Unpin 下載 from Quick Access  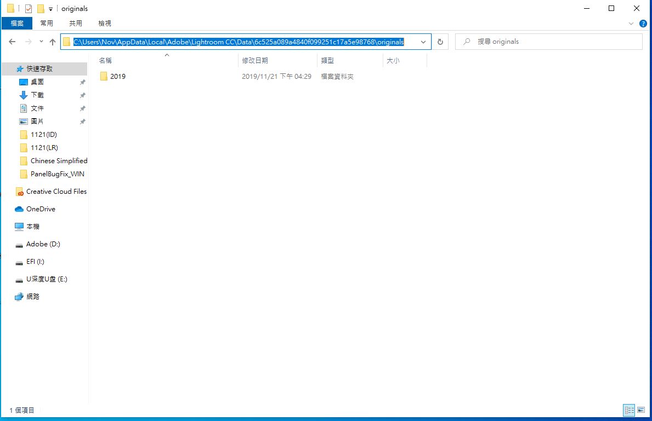pos(82,94)
